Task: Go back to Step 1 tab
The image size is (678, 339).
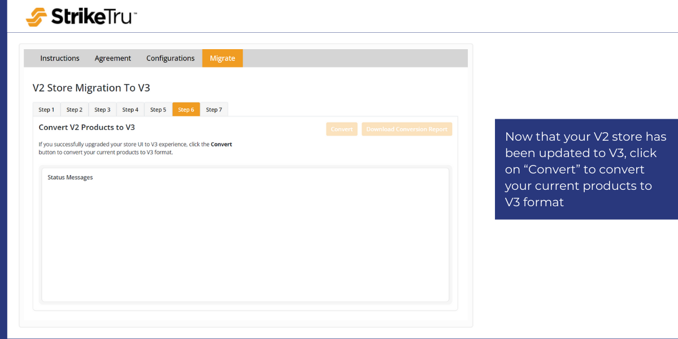Action: tap(46, 110)
